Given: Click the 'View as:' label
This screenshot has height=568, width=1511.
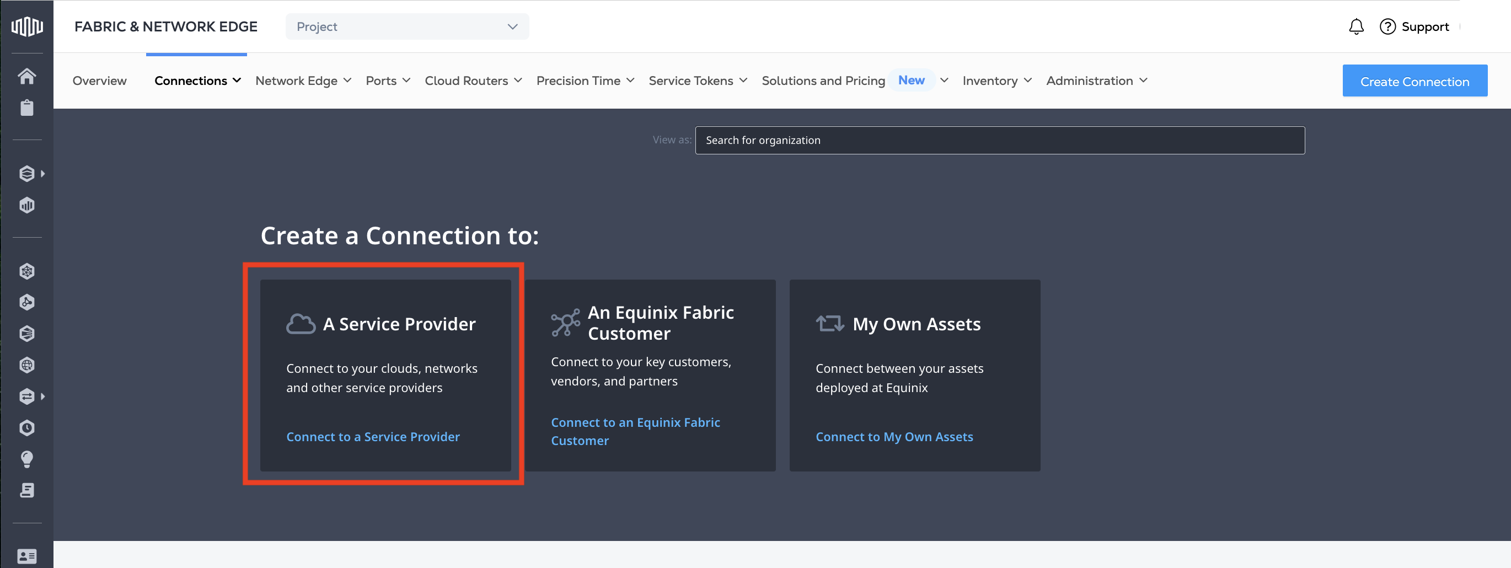Looking at the screenshot, I should [x=672, y=140].
